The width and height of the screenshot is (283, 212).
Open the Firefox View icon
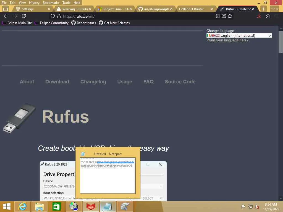click(6, 9)
